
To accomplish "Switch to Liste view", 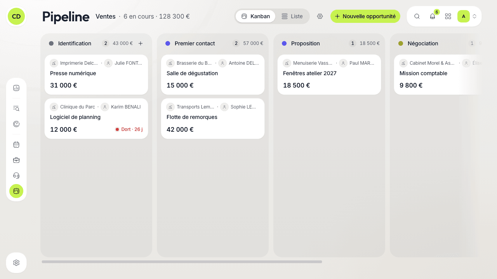I will tap(292, 16).
